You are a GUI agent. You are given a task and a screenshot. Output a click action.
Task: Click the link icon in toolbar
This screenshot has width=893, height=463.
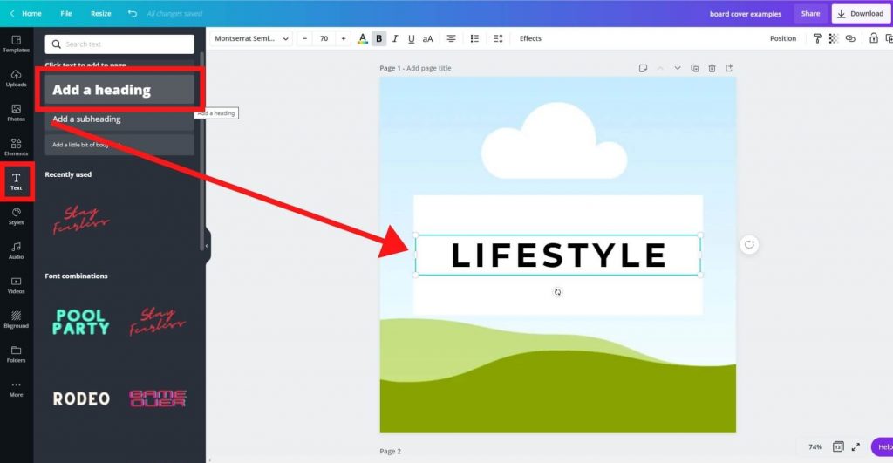click(850, 38)
